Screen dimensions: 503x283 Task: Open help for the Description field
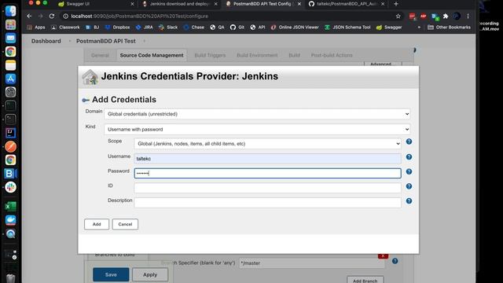click(x=409, y=201)
